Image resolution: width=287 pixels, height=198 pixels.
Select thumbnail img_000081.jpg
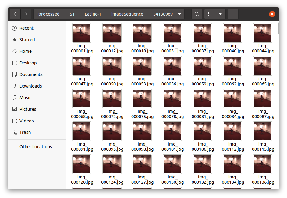click(202, 99)
